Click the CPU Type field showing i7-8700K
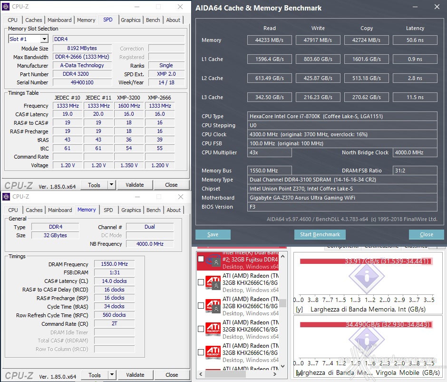 342,116
